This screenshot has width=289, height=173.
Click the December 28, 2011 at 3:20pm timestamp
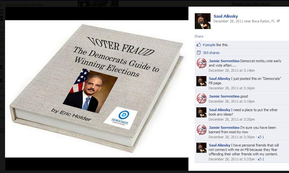232,119
